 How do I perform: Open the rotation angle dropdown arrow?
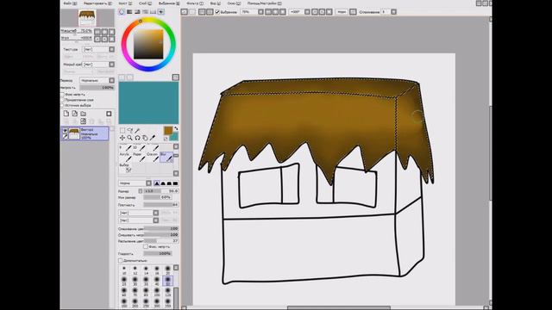point(307,12)
